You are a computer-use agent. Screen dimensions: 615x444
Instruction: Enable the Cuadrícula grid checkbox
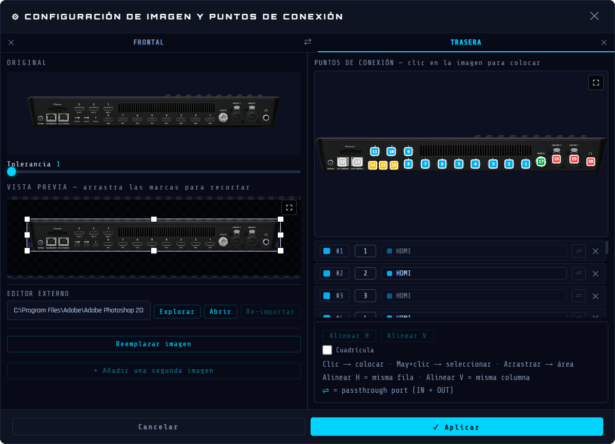[327, 350]
